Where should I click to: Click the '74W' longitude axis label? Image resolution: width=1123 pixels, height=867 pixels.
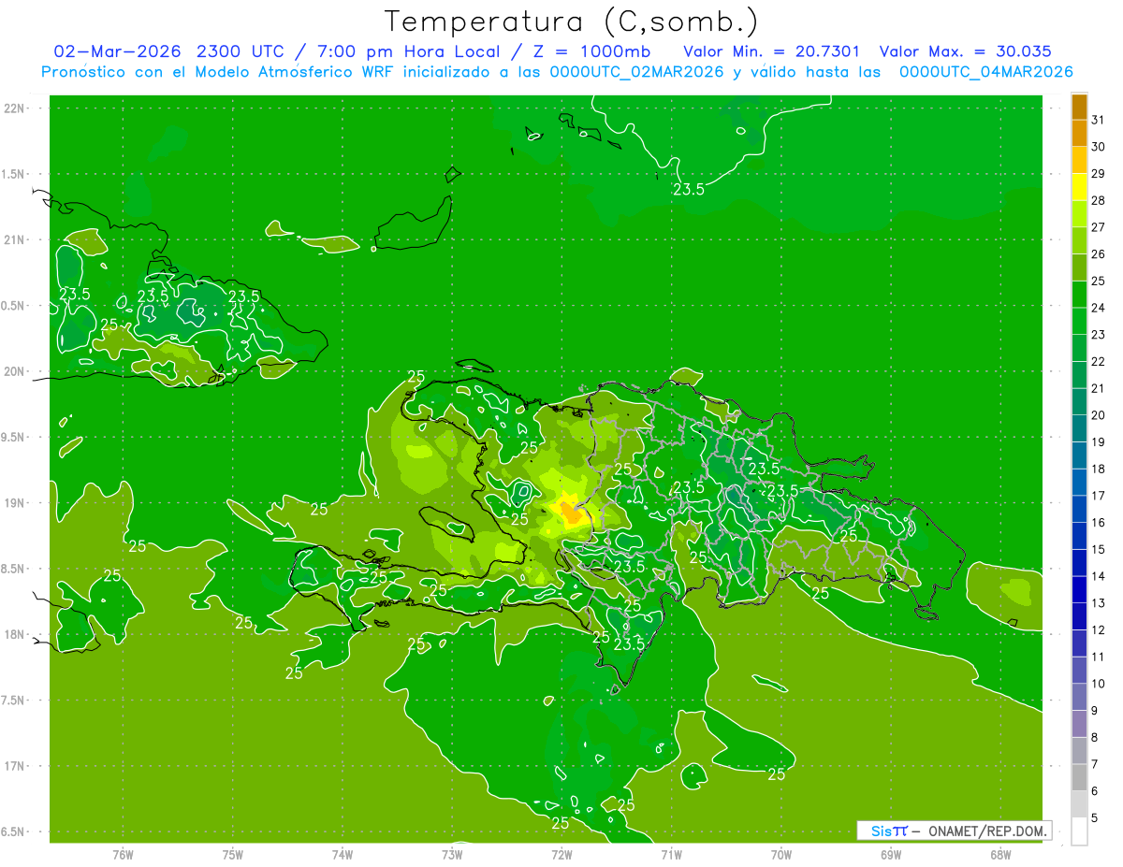pyautogui.click(x=343, y=854)
